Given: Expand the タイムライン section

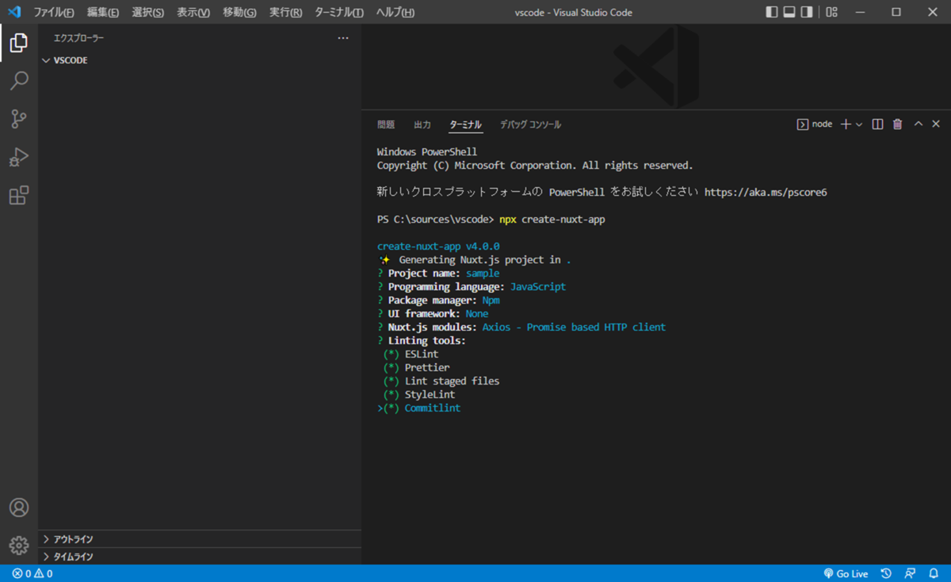Looking at the screenshot, I should 200,557.
